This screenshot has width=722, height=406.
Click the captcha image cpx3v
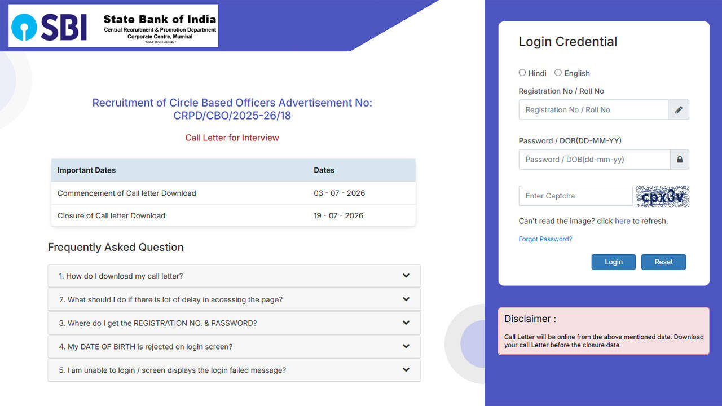click(662, 196)
